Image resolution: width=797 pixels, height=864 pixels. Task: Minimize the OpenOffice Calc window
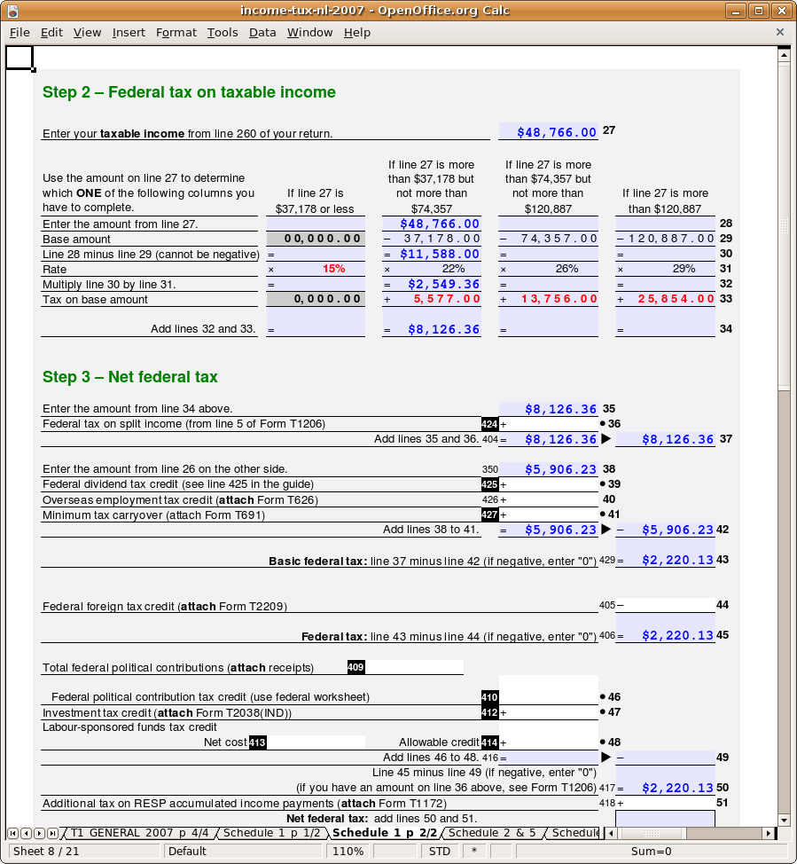click(735, 11)
